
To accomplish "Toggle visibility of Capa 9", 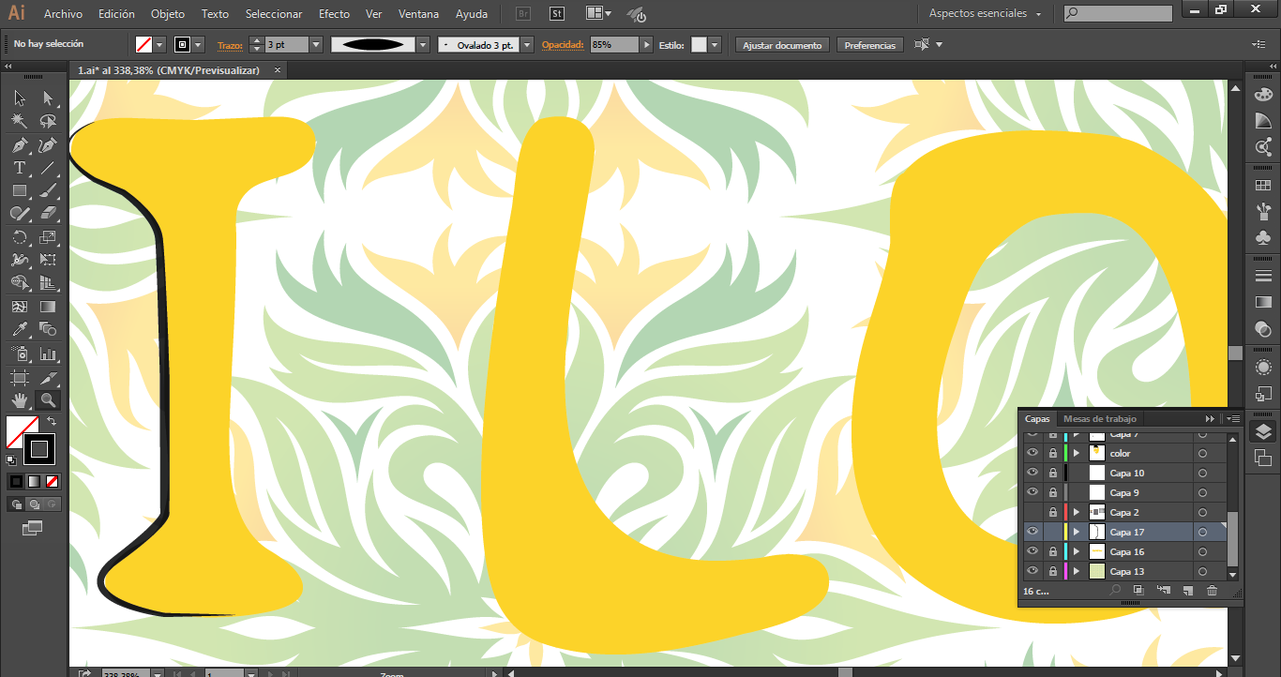I will coord(1032,492).
